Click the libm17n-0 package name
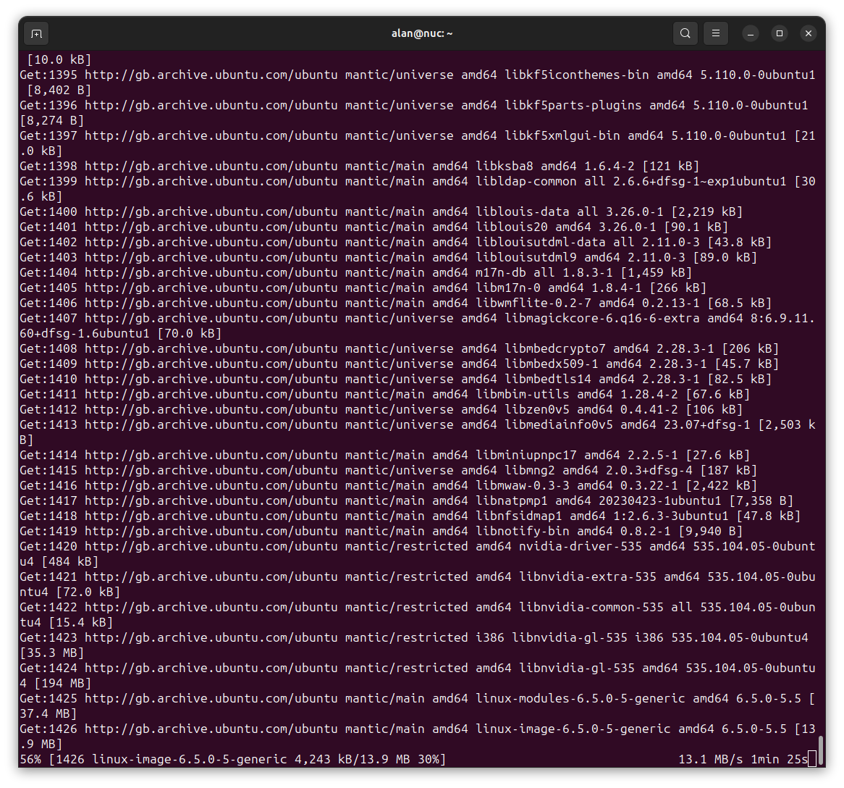The height and width of the screenshot is (788, 844). click(x=508, y=288)
